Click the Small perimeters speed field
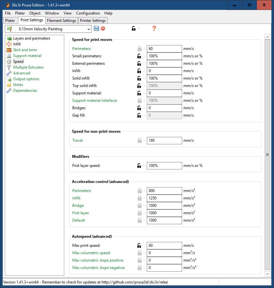This screenshot has width=274, height=288. [x=164, y=56]
